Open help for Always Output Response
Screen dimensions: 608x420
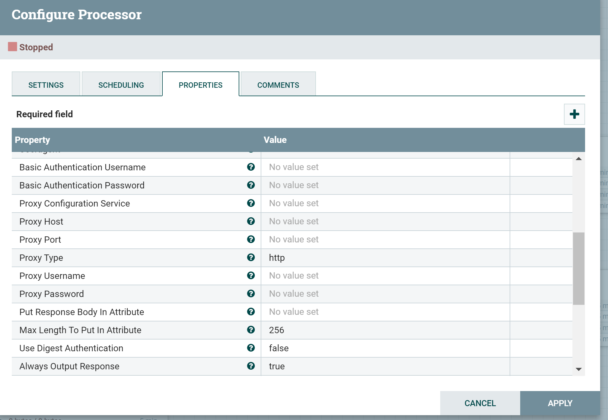[x=251, y=366]
